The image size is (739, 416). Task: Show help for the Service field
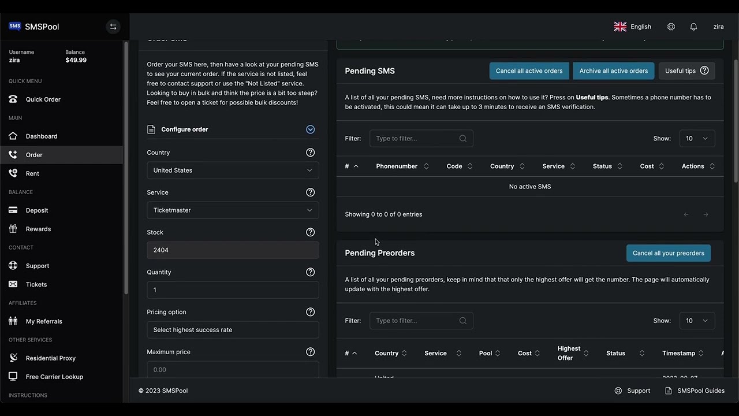311,192
